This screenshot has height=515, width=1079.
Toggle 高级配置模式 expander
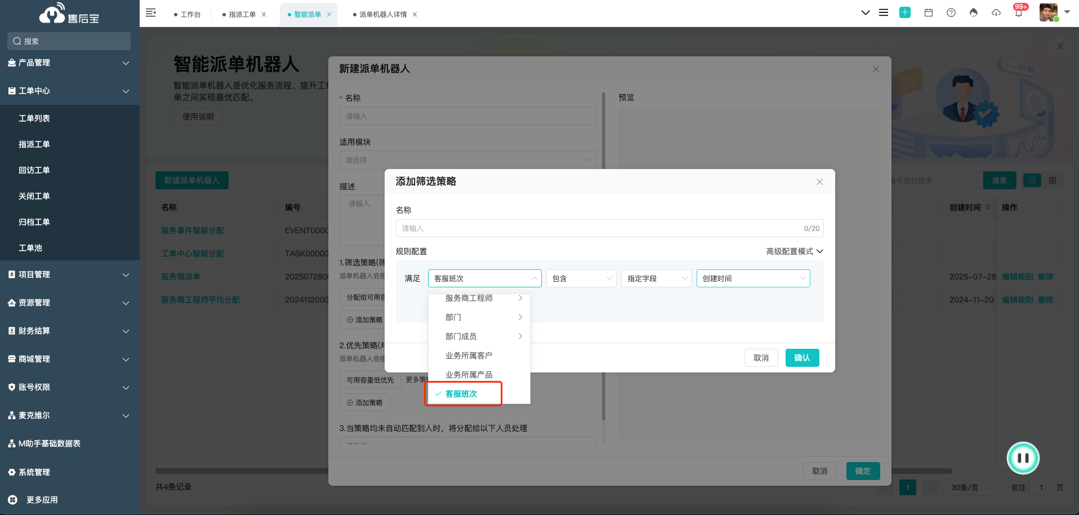[x=795, y=251]
